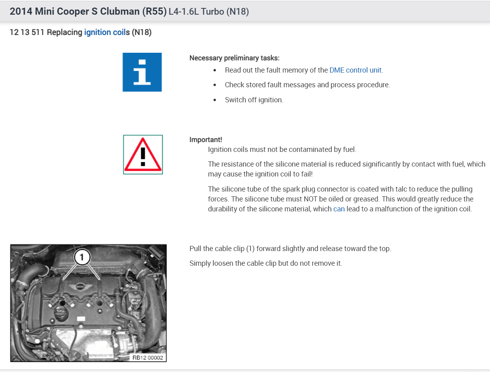
Task: Click the 2014 Mini Cooper S Clubman heading
Action: point(88,12)
